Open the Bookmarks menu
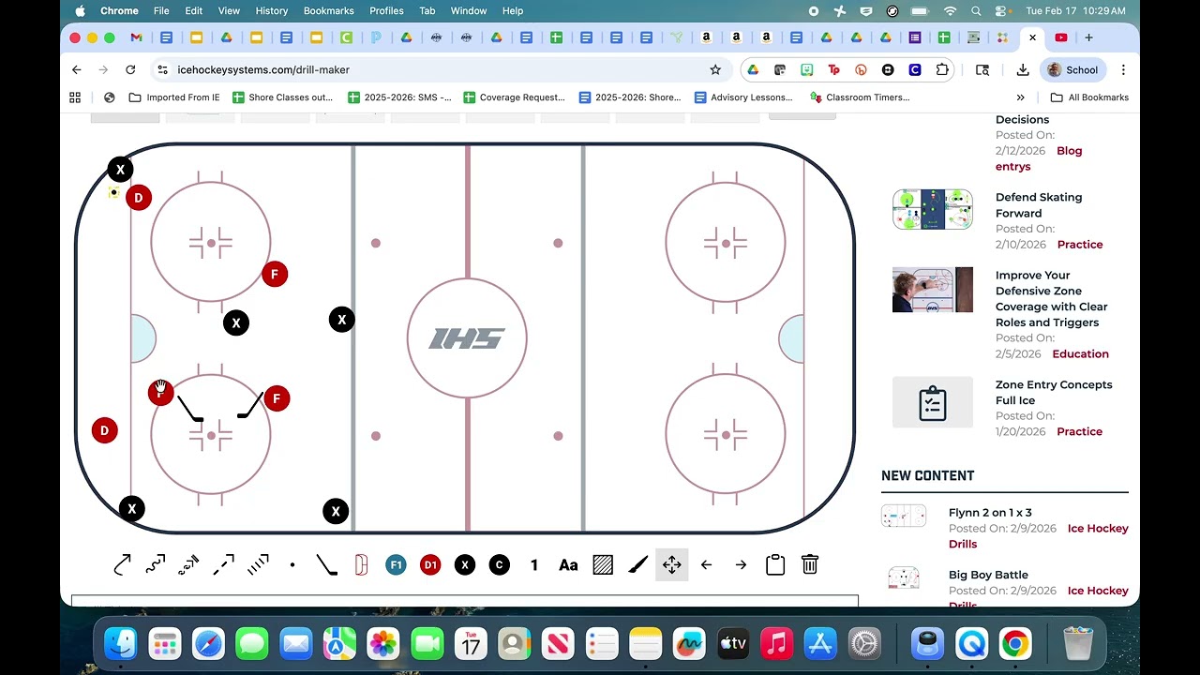This screenshot has width=1200, height=675. pyautogui.click(x=328, y=10)
